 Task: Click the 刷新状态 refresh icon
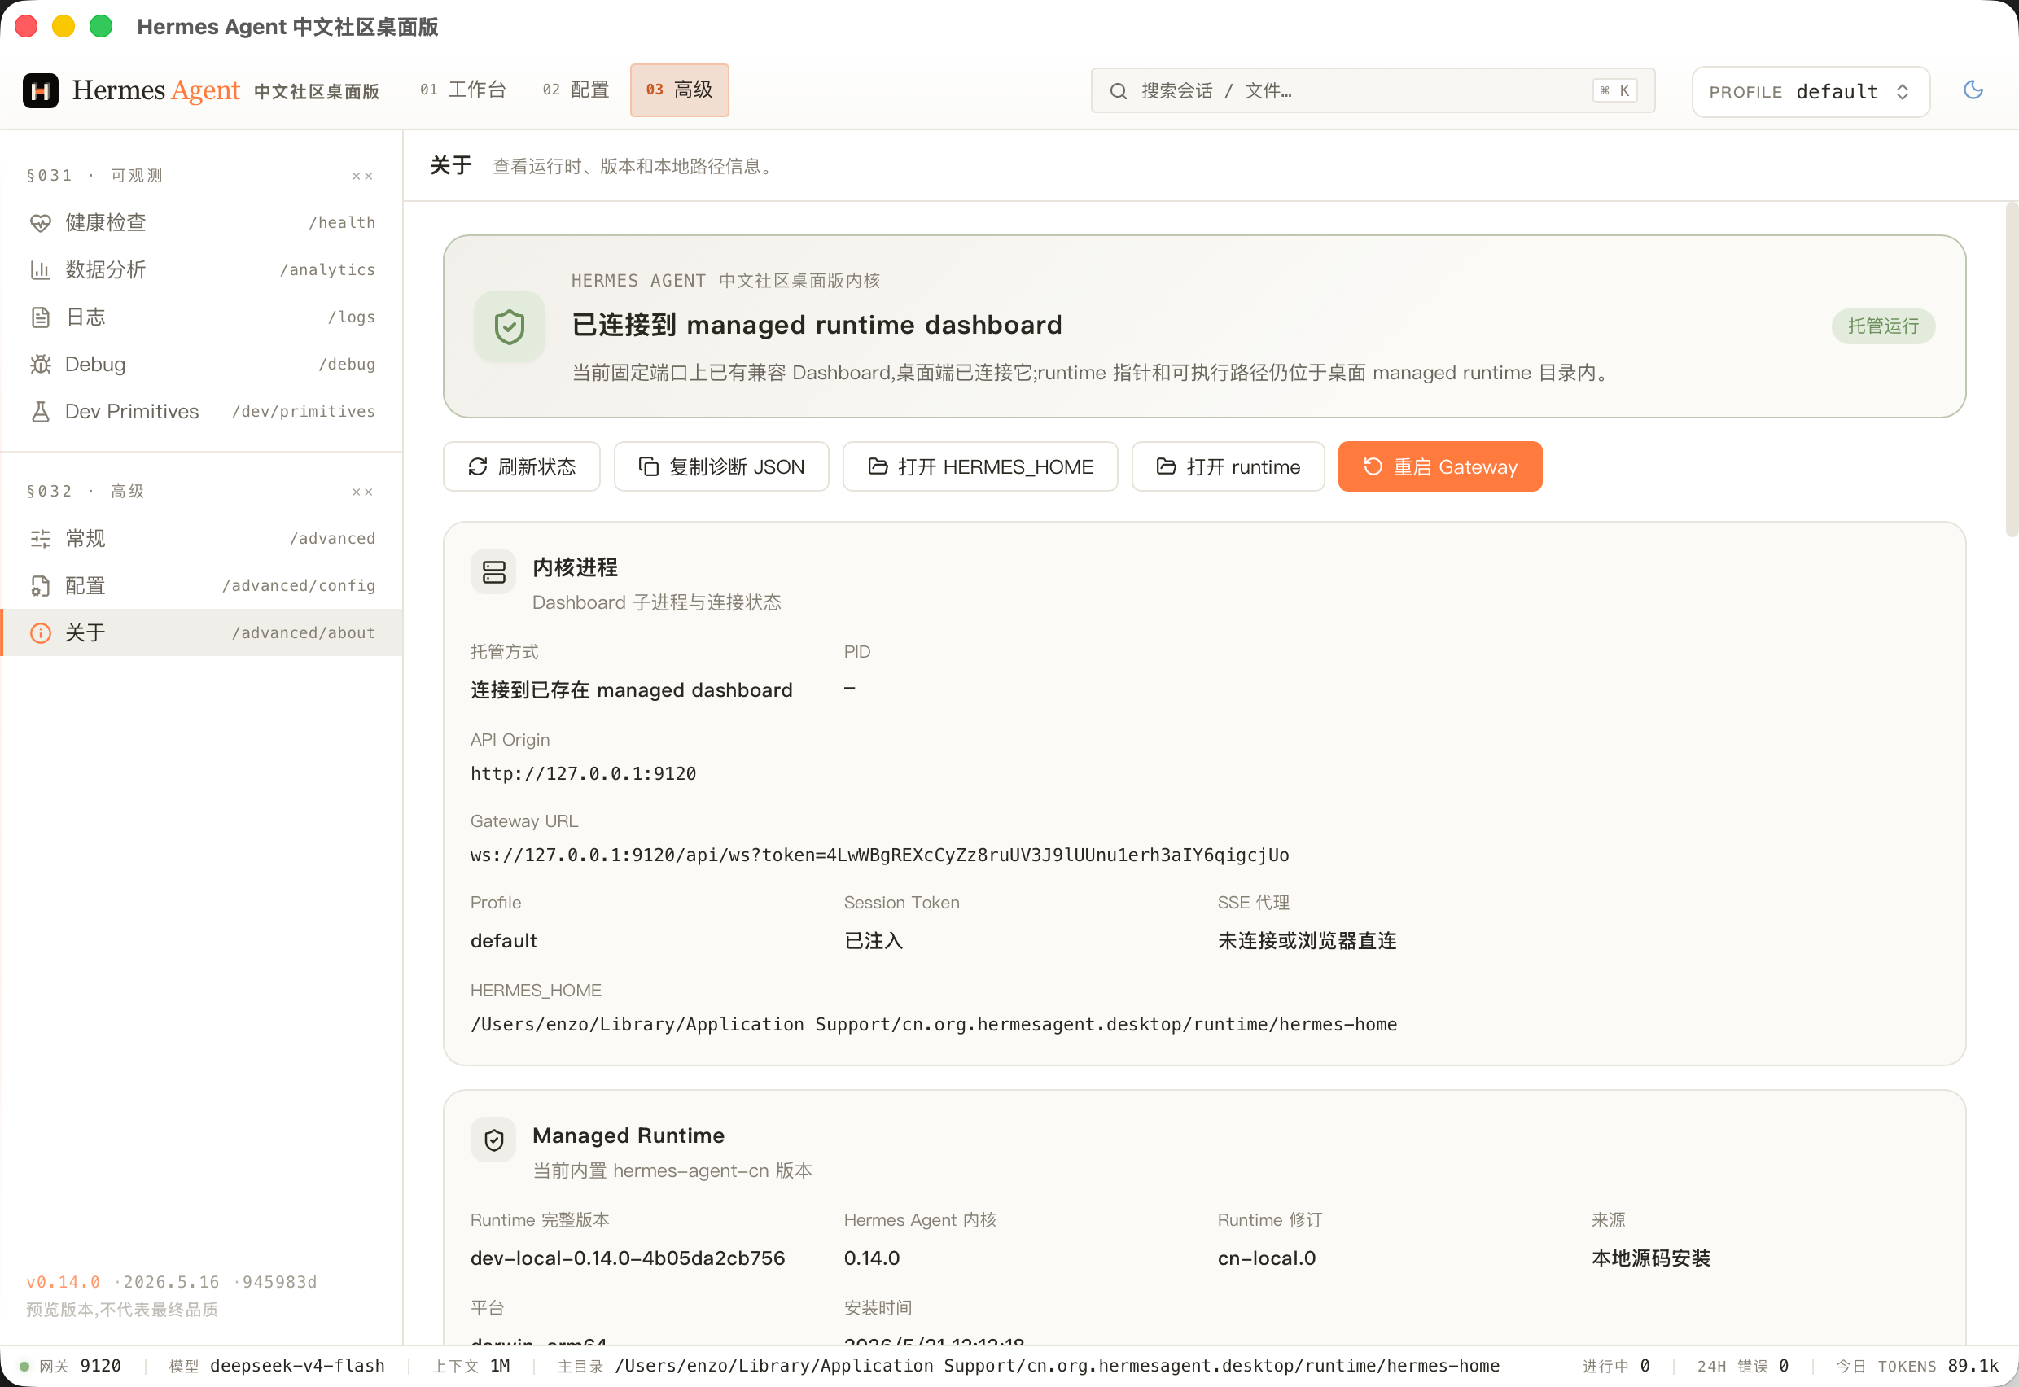point(477,466)
